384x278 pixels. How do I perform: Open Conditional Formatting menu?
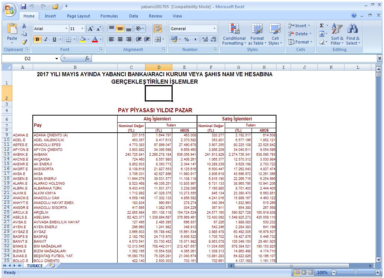click(x=234, y=34)
